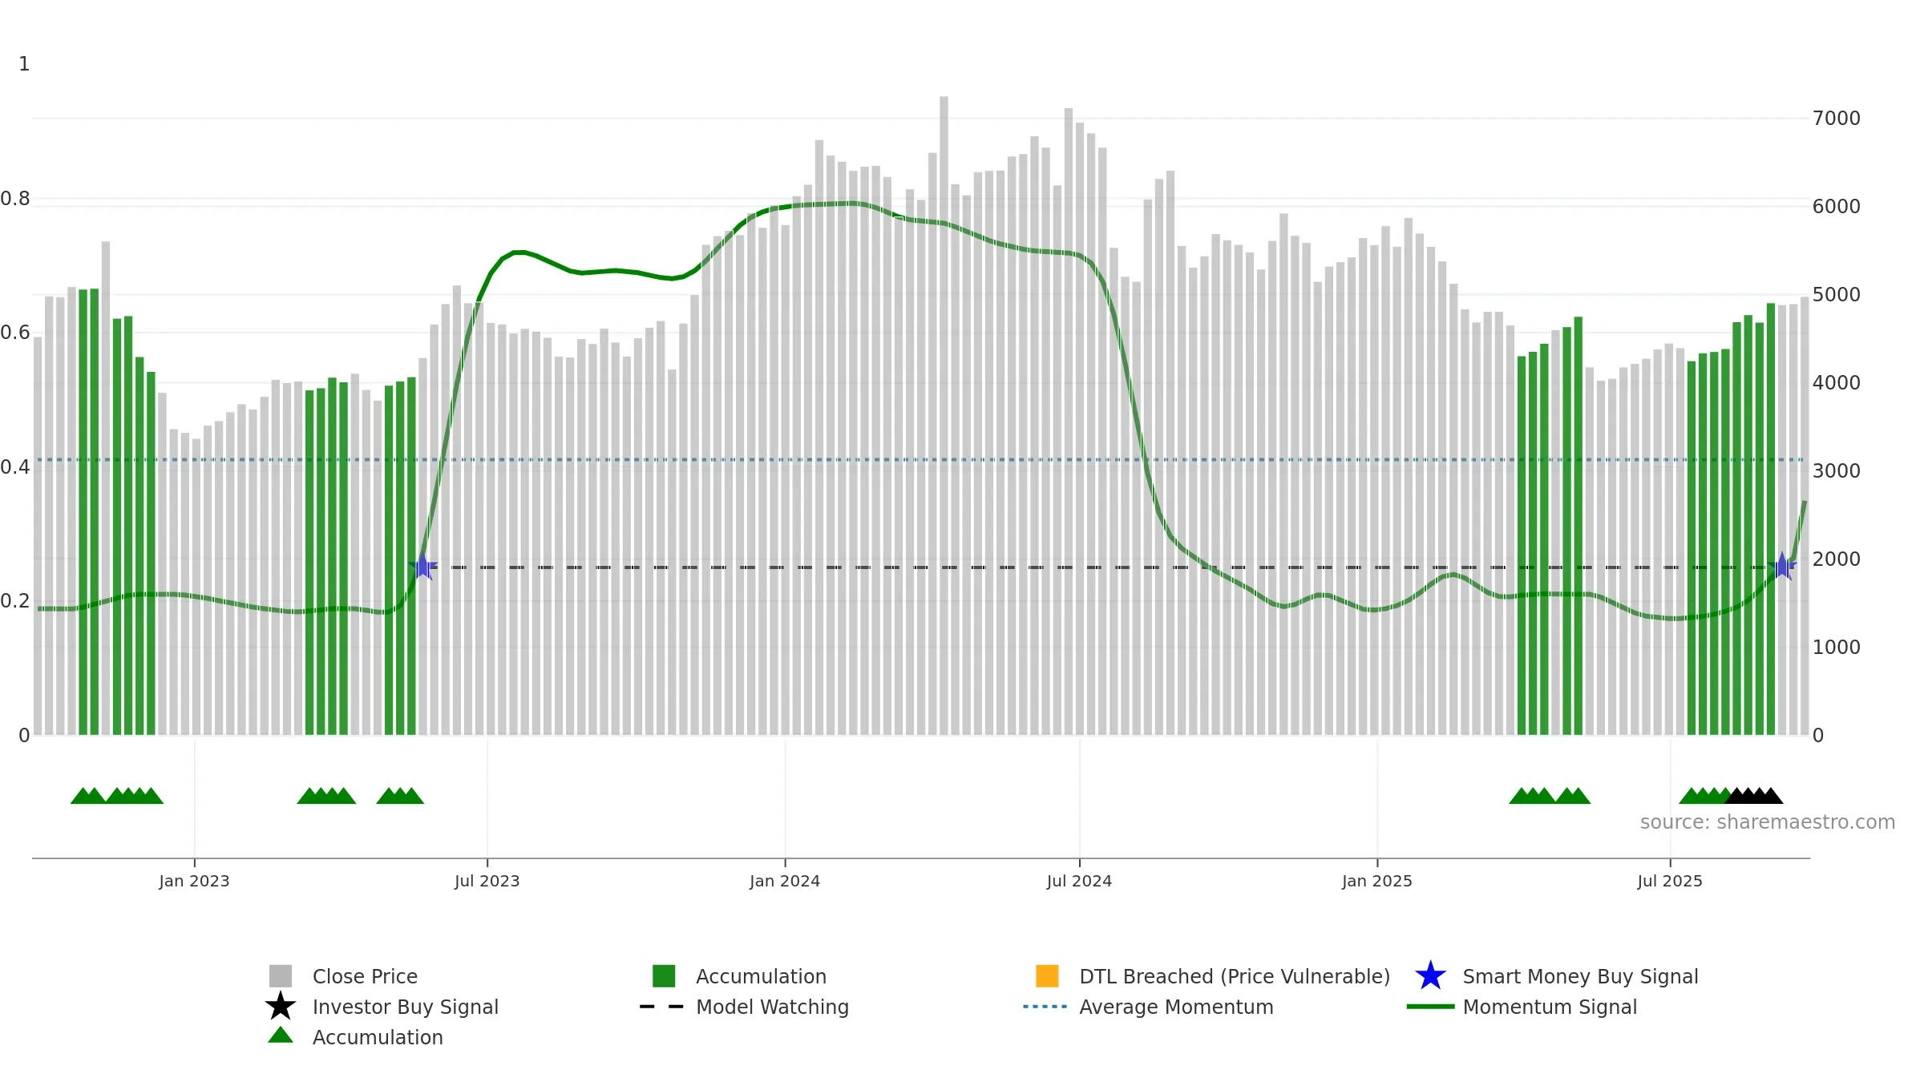Click the green Accumulation square legend icon
This screenshot has height=1082, width=1924.
[664, 975]
